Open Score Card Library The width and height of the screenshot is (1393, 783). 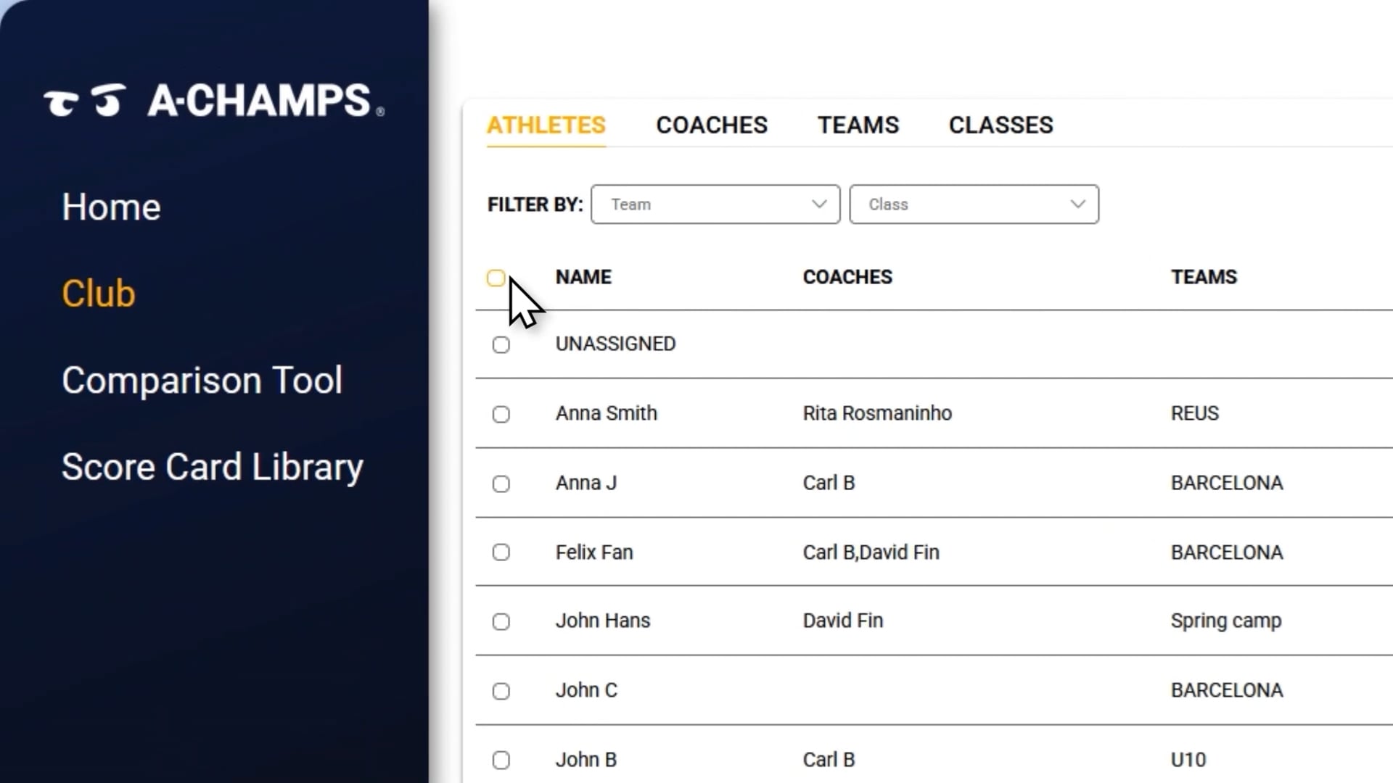click(212, 467)
